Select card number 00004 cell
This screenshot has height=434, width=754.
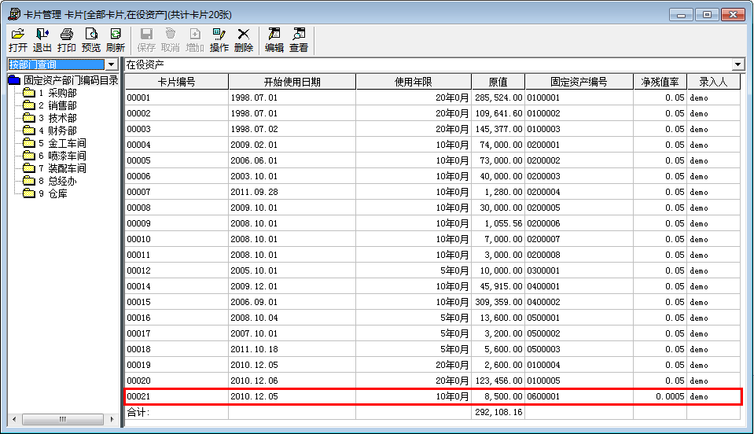tap(176, 145)
